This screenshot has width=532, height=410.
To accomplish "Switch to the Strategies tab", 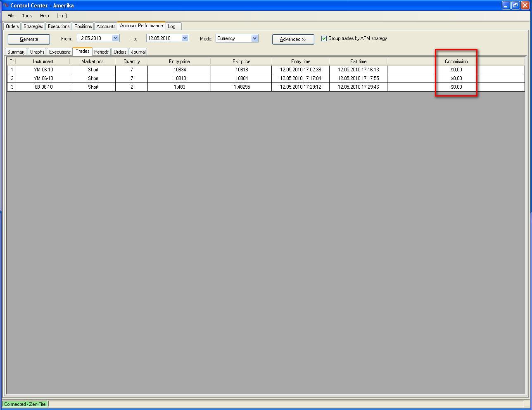I will click(x=33, y=26).
